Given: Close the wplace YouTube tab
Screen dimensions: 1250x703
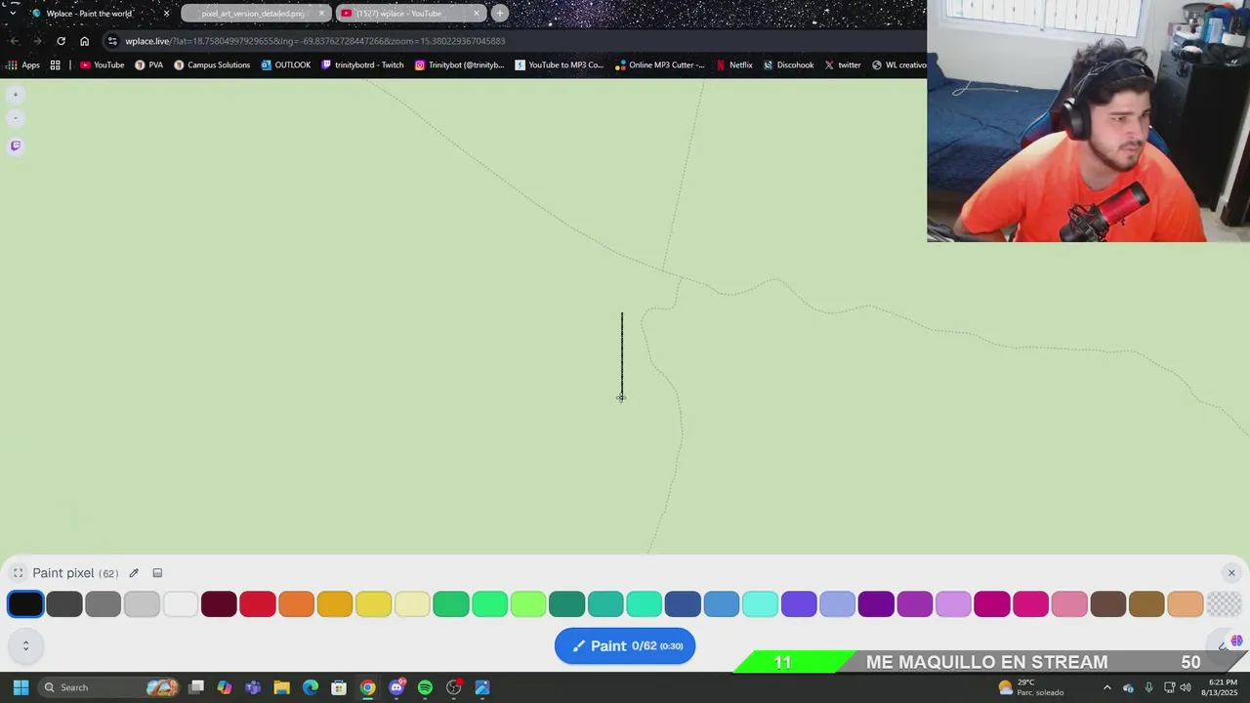Looking at the screenshot, I should coord(477,14).
